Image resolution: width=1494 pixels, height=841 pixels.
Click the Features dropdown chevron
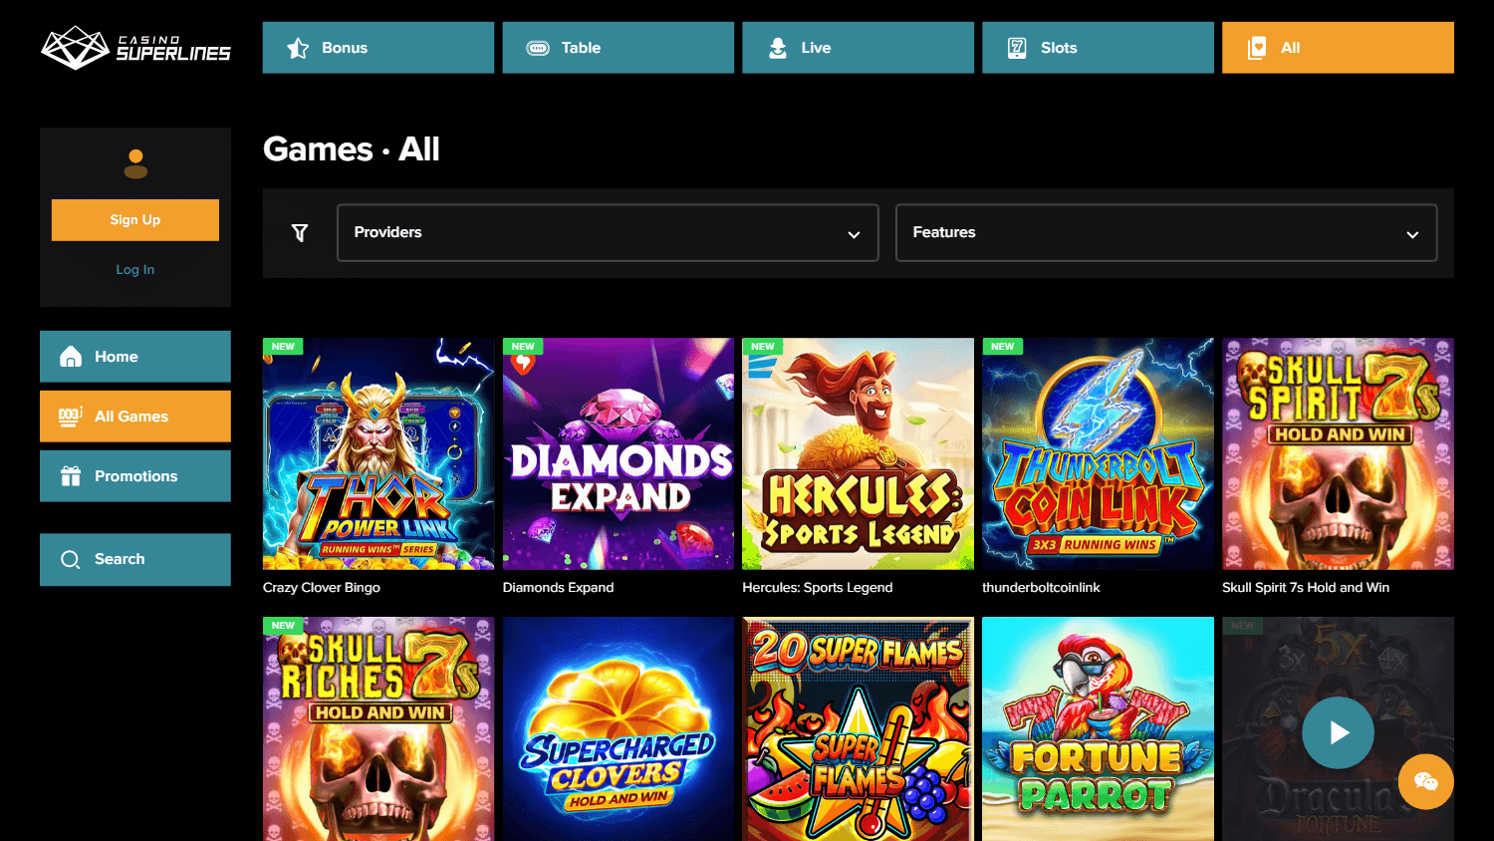click(x=1412, y=235)
